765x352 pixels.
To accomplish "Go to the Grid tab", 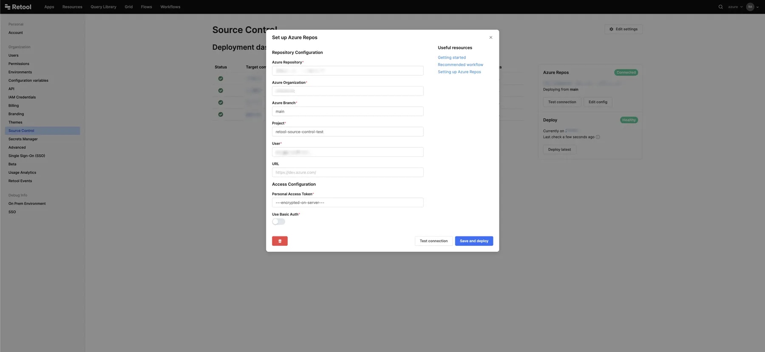I will pyautogui.click(x=129, y=7).
